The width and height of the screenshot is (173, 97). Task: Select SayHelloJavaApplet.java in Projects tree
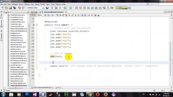coord(18,83)
